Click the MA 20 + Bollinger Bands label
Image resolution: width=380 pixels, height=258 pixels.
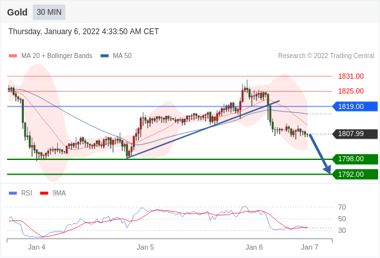tap(57, 56)
